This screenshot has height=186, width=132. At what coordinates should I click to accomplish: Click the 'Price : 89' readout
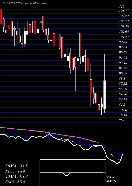pos(15,171)
